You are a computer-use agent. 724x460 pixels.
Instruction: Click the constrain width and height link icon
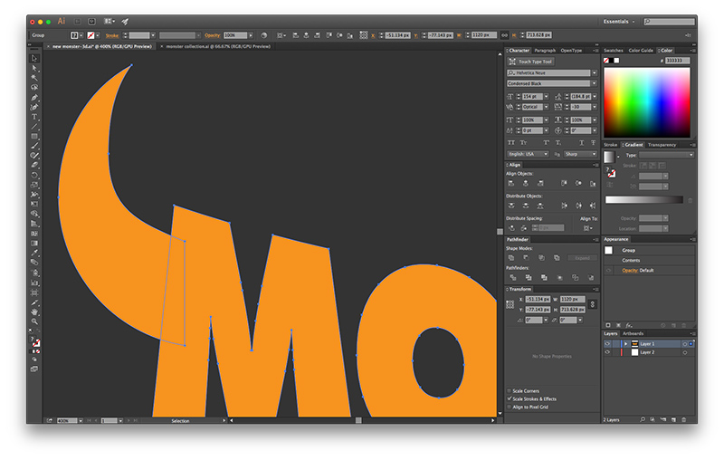[592, 304]
